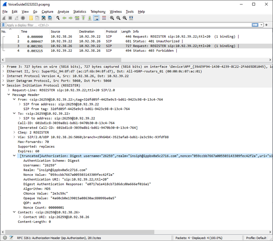Image resolution: width=273 pixels, height=241 pixels.
Task: Click the Start capturing packets shark fin icon
Action: click(x=4, y=18)
